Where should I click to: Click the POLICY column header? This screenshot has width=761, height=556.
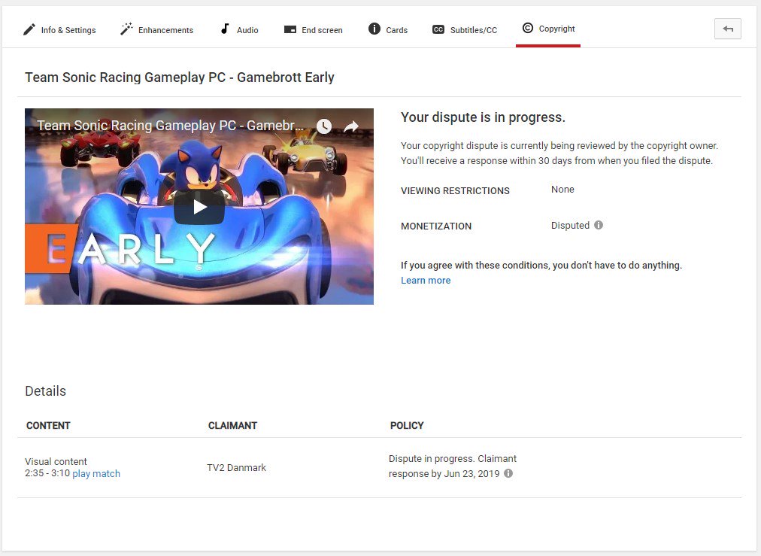point(407,425)
